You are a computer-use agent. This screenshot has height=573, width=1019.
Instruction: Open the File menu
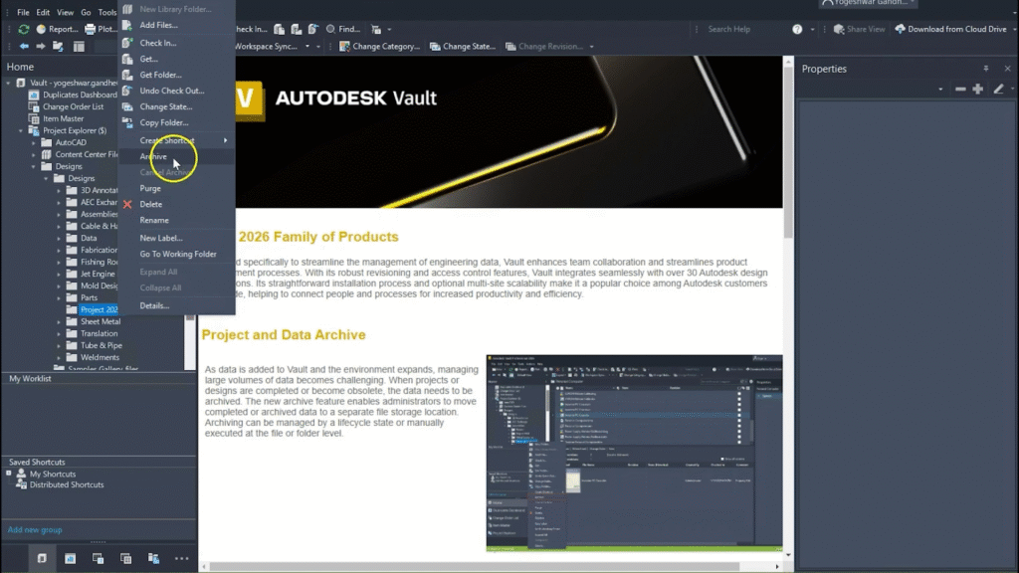click(23, 12)
